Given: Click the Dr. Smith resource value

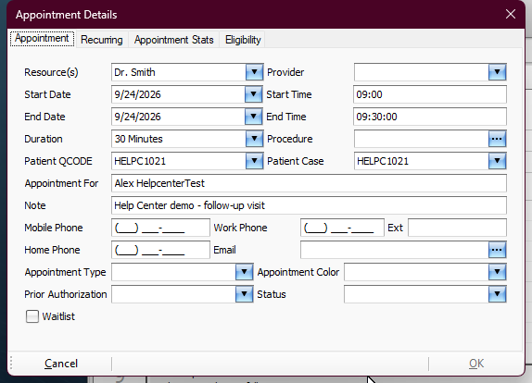Looking at the screenshot, I should (134, 72).
